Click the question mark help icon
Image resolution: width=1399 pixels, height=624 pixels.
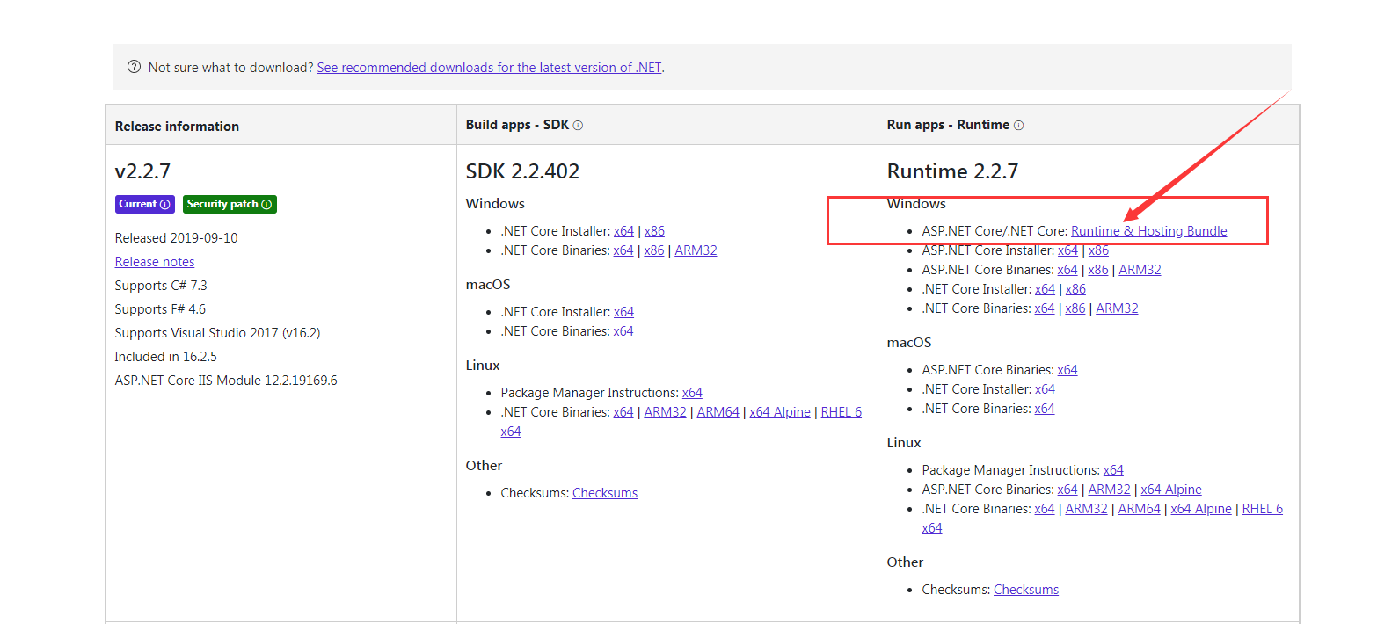click(134, 67)
